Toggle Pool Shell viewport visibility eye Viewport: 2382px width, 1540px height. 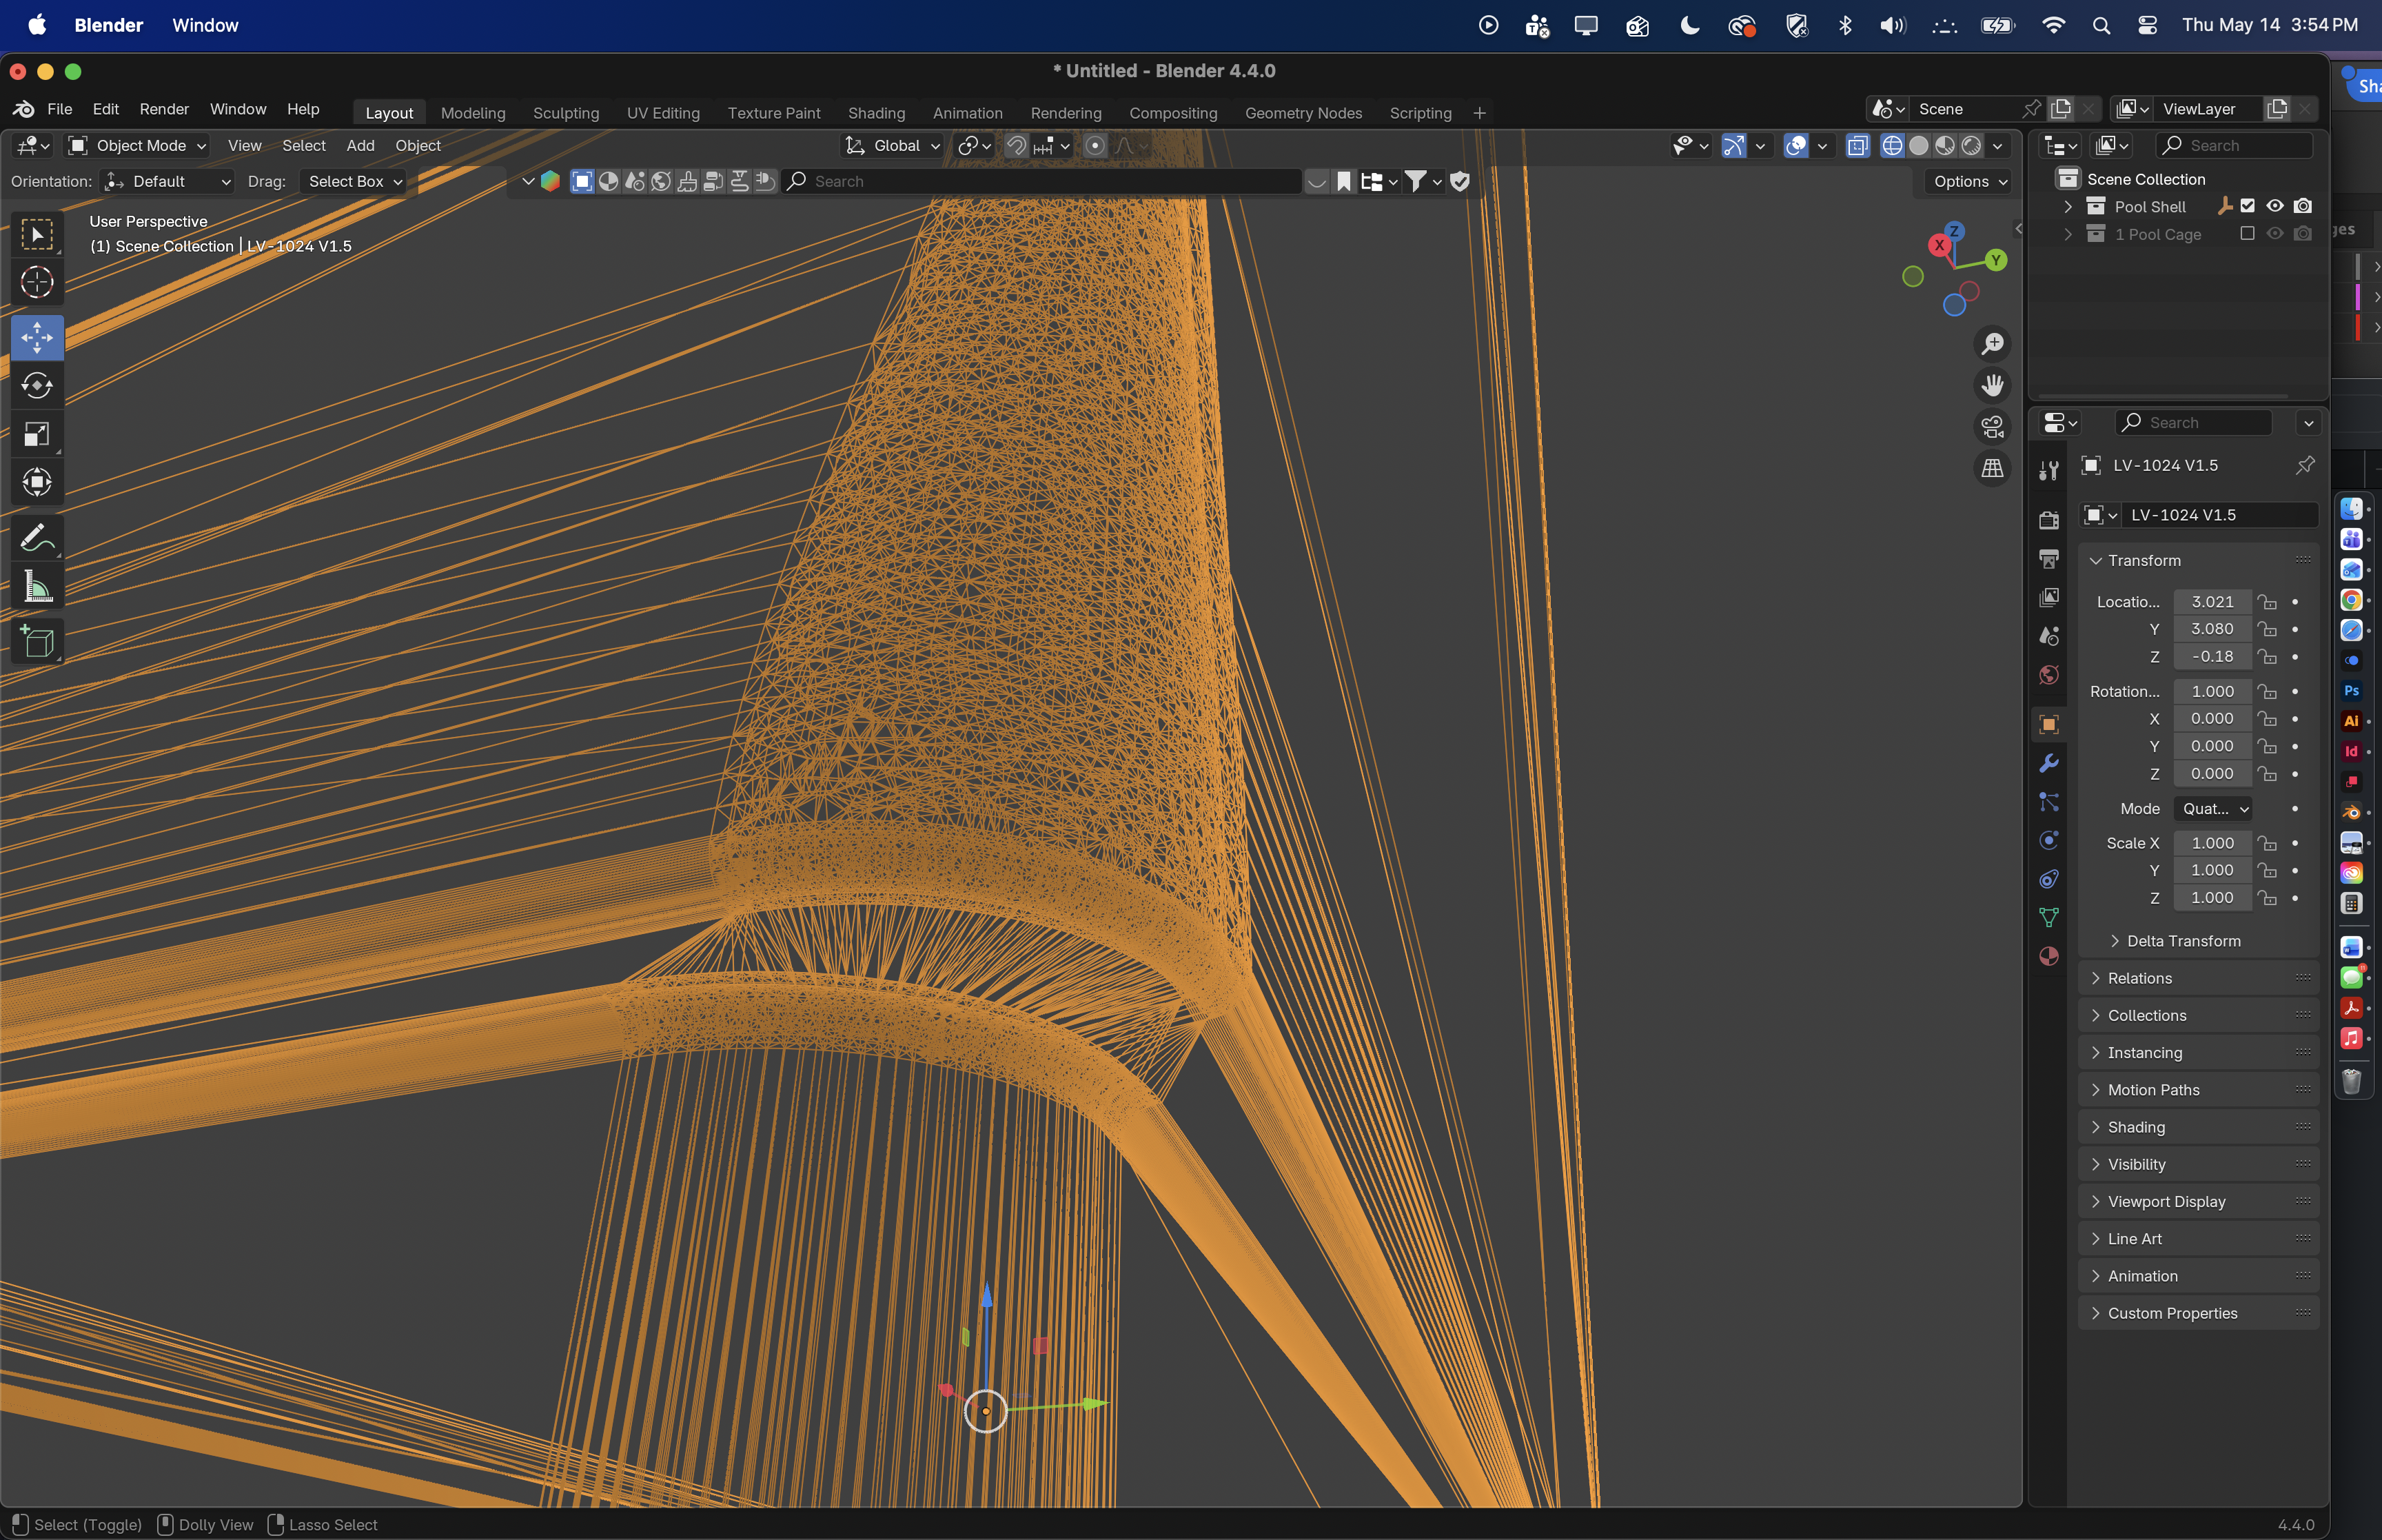click(2275, 206)
